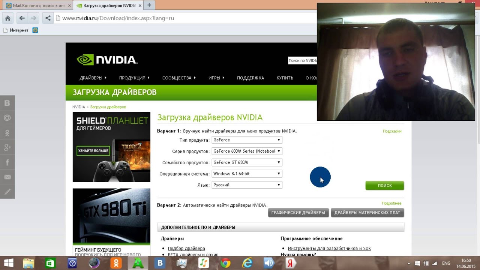This screenshot has height=270, width=480.
Task: Open the blue question mark taskbar app
Action: pyautogui.click(x=72, y=263)
